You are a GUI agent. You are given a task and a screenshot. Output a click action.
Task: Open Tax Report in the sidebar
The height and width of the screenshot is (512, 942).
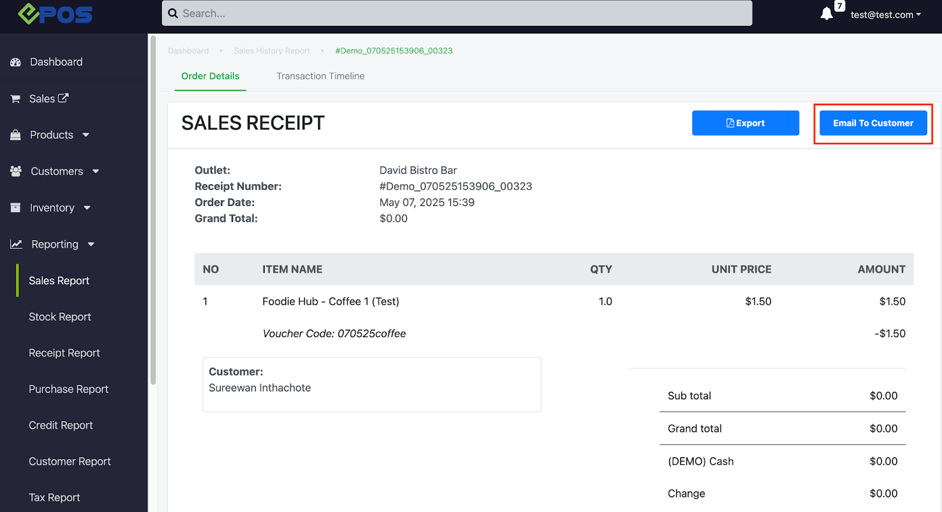pyautogui.click(x=54, y=497)
